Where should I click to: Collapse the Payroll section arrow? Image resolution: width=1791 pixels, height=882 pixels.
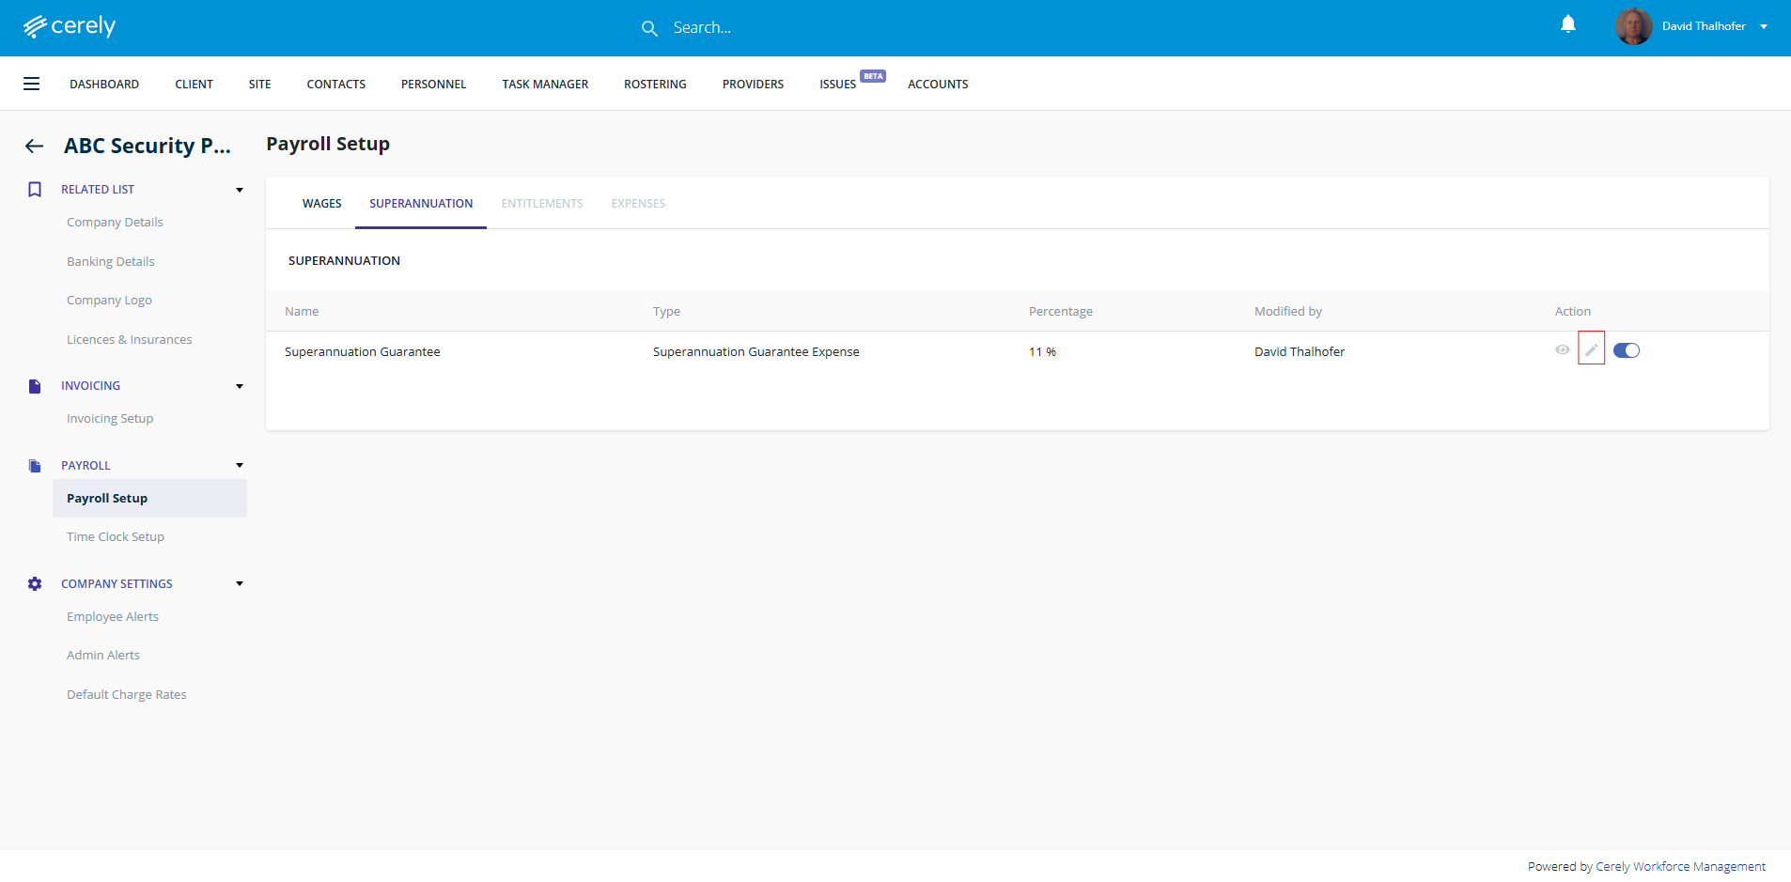pyautogui.click(x=240, y=466)
